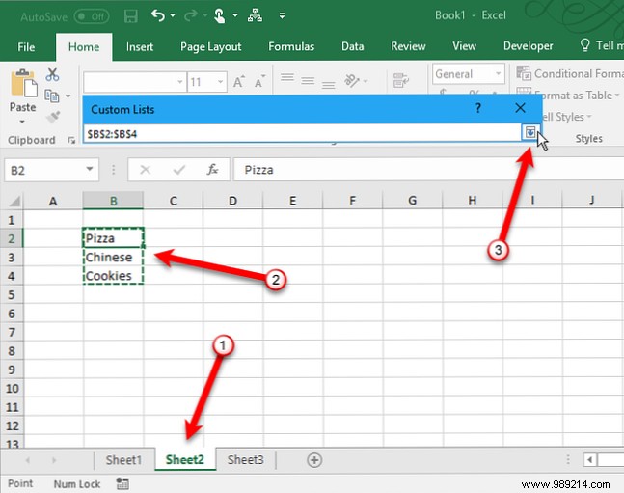The height and width of the screenshot is (493, 624).
Task: Click the Paste clipboard icon
Action: (x=23, y=83)
